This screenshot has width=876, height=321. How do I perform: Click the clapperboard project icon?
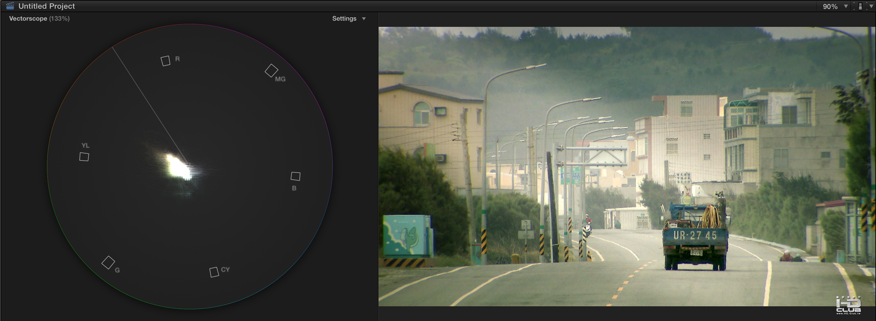[x=10, y=6]
